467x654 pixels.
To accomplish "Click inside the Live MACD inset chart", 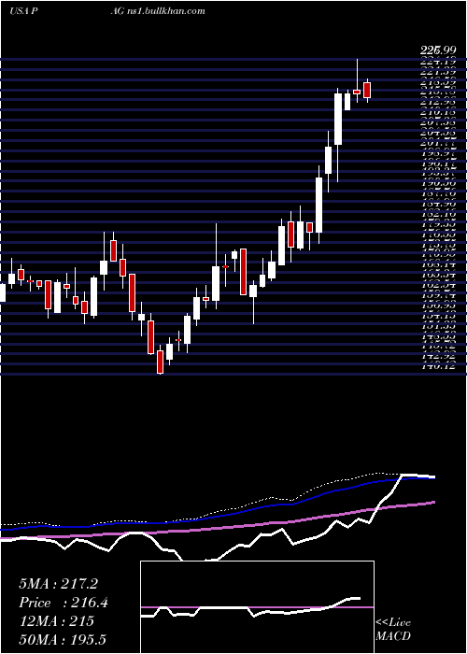I will (x=257, y=607).
